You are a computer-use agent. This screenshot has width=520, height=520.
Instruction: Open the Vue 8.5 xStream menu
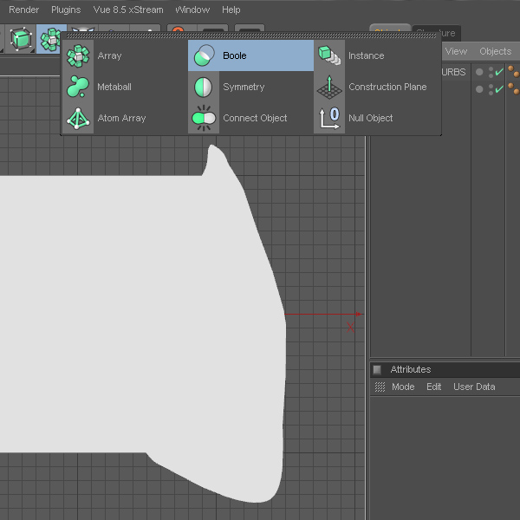[x=128, y=10]
